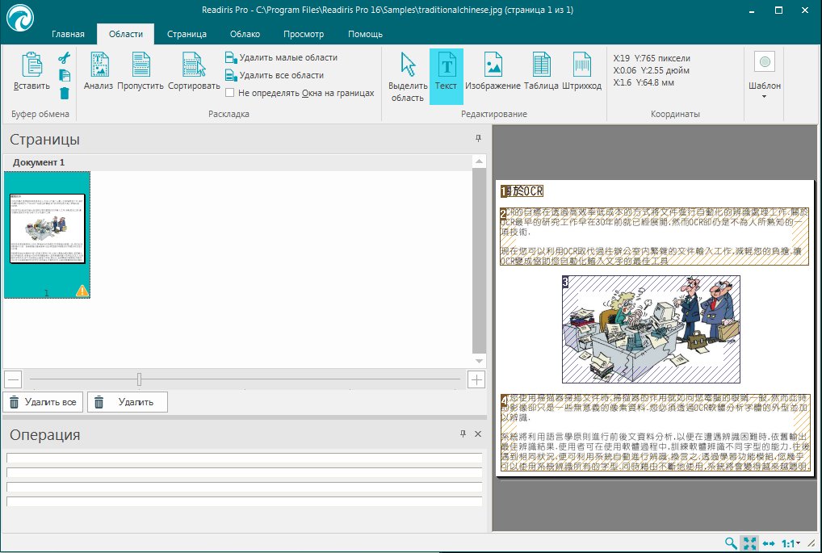
Task: Click the fit-to-width arrows icon in status bar
Action: [769, 544]
